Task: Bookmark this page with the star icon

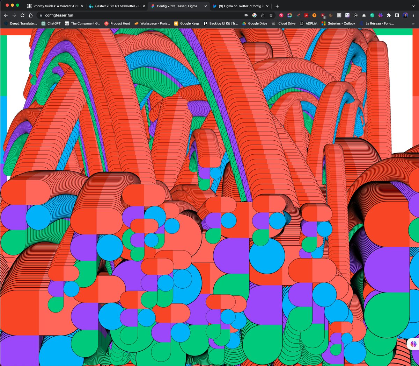Action: click(271, 15)
